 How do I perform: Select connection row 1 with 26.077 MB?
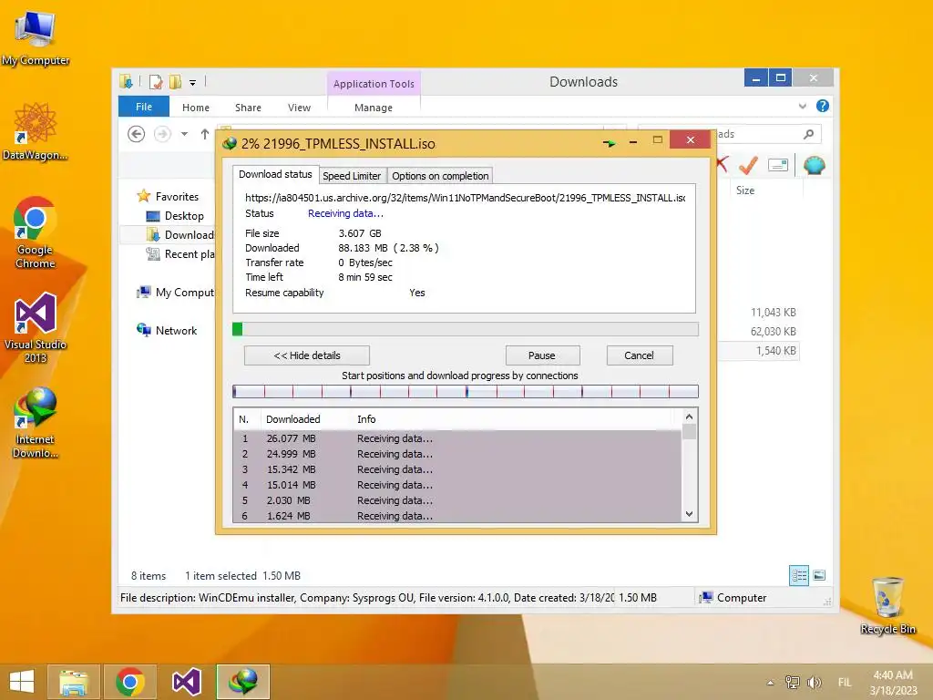pos(457,438)
